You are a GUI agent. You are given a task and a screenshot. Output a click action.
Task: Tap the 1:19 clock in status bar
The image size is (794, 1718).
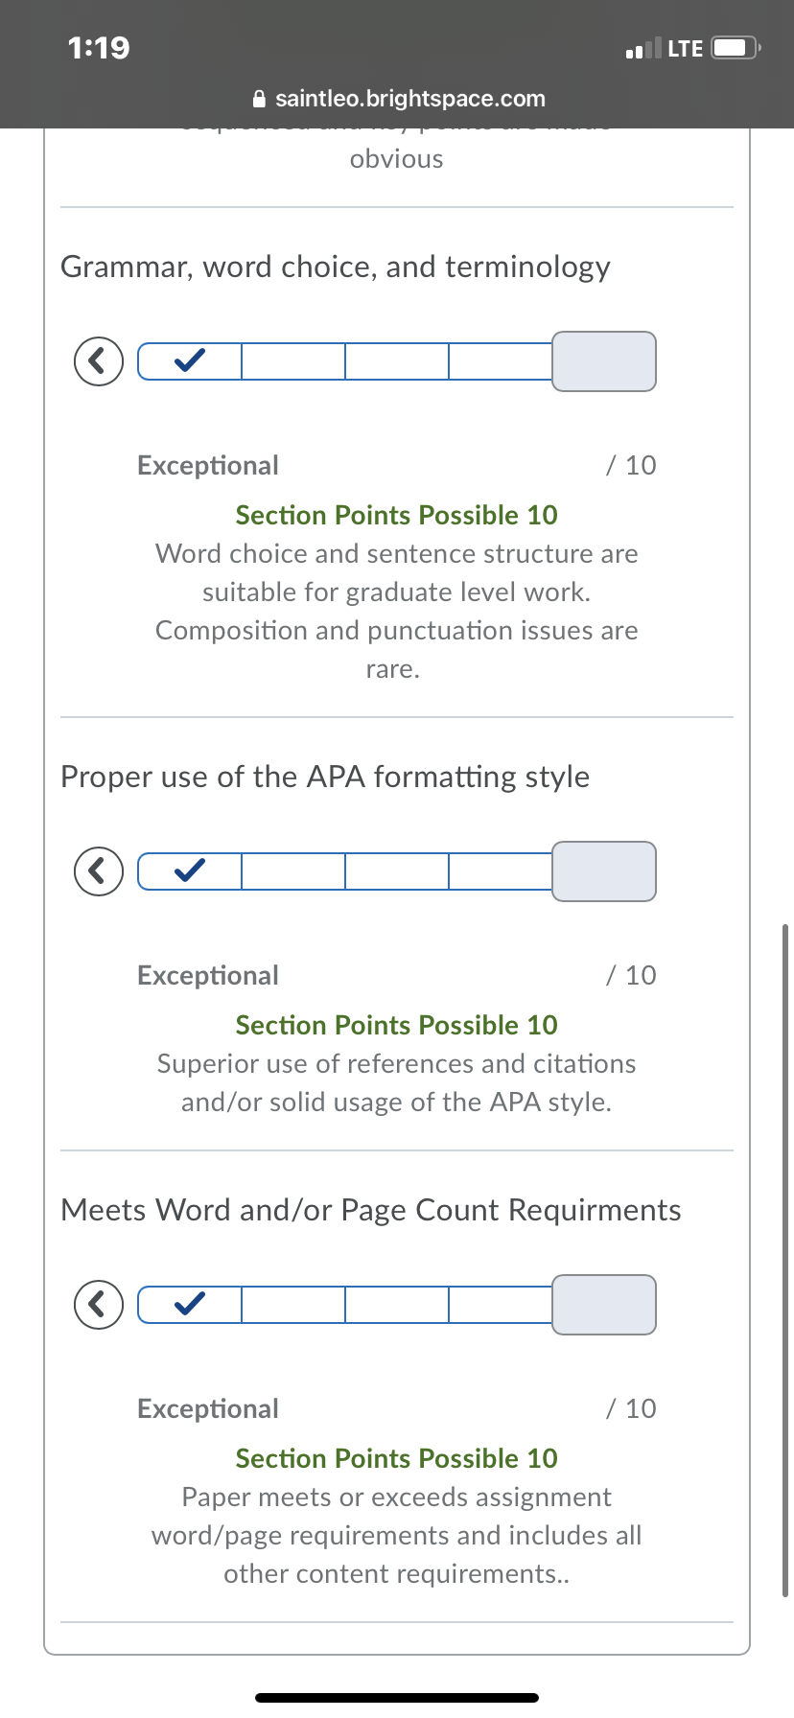tap(99, 48)
